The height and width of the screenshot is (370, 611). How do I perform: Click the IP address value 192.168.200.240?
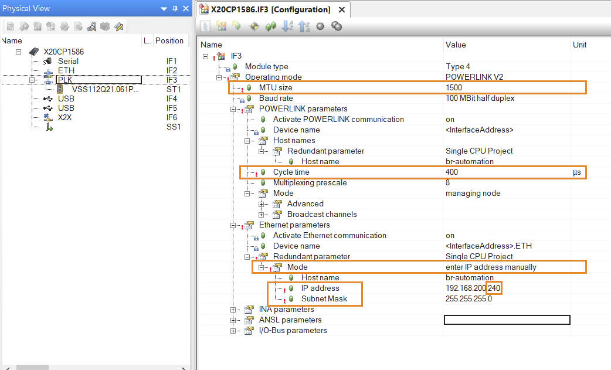coord(473,288)
